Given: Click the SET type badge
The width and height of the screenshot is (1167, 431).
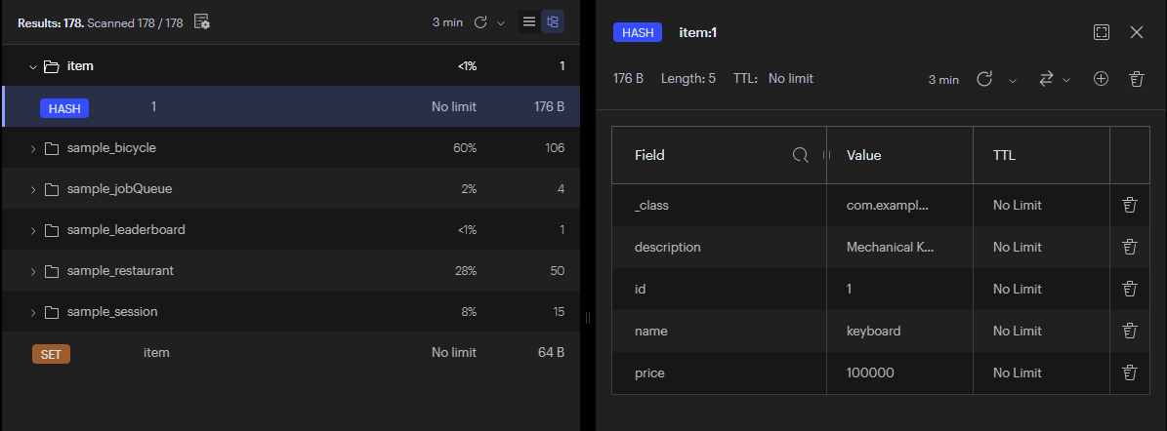Looking at the screenshot, I should coord(51,354).
